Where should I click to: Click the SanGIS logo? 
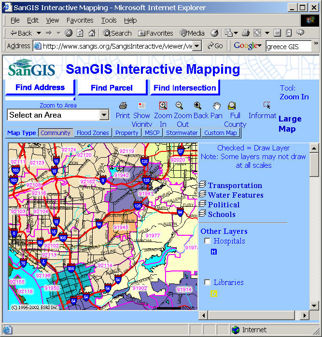click(32, 68)
